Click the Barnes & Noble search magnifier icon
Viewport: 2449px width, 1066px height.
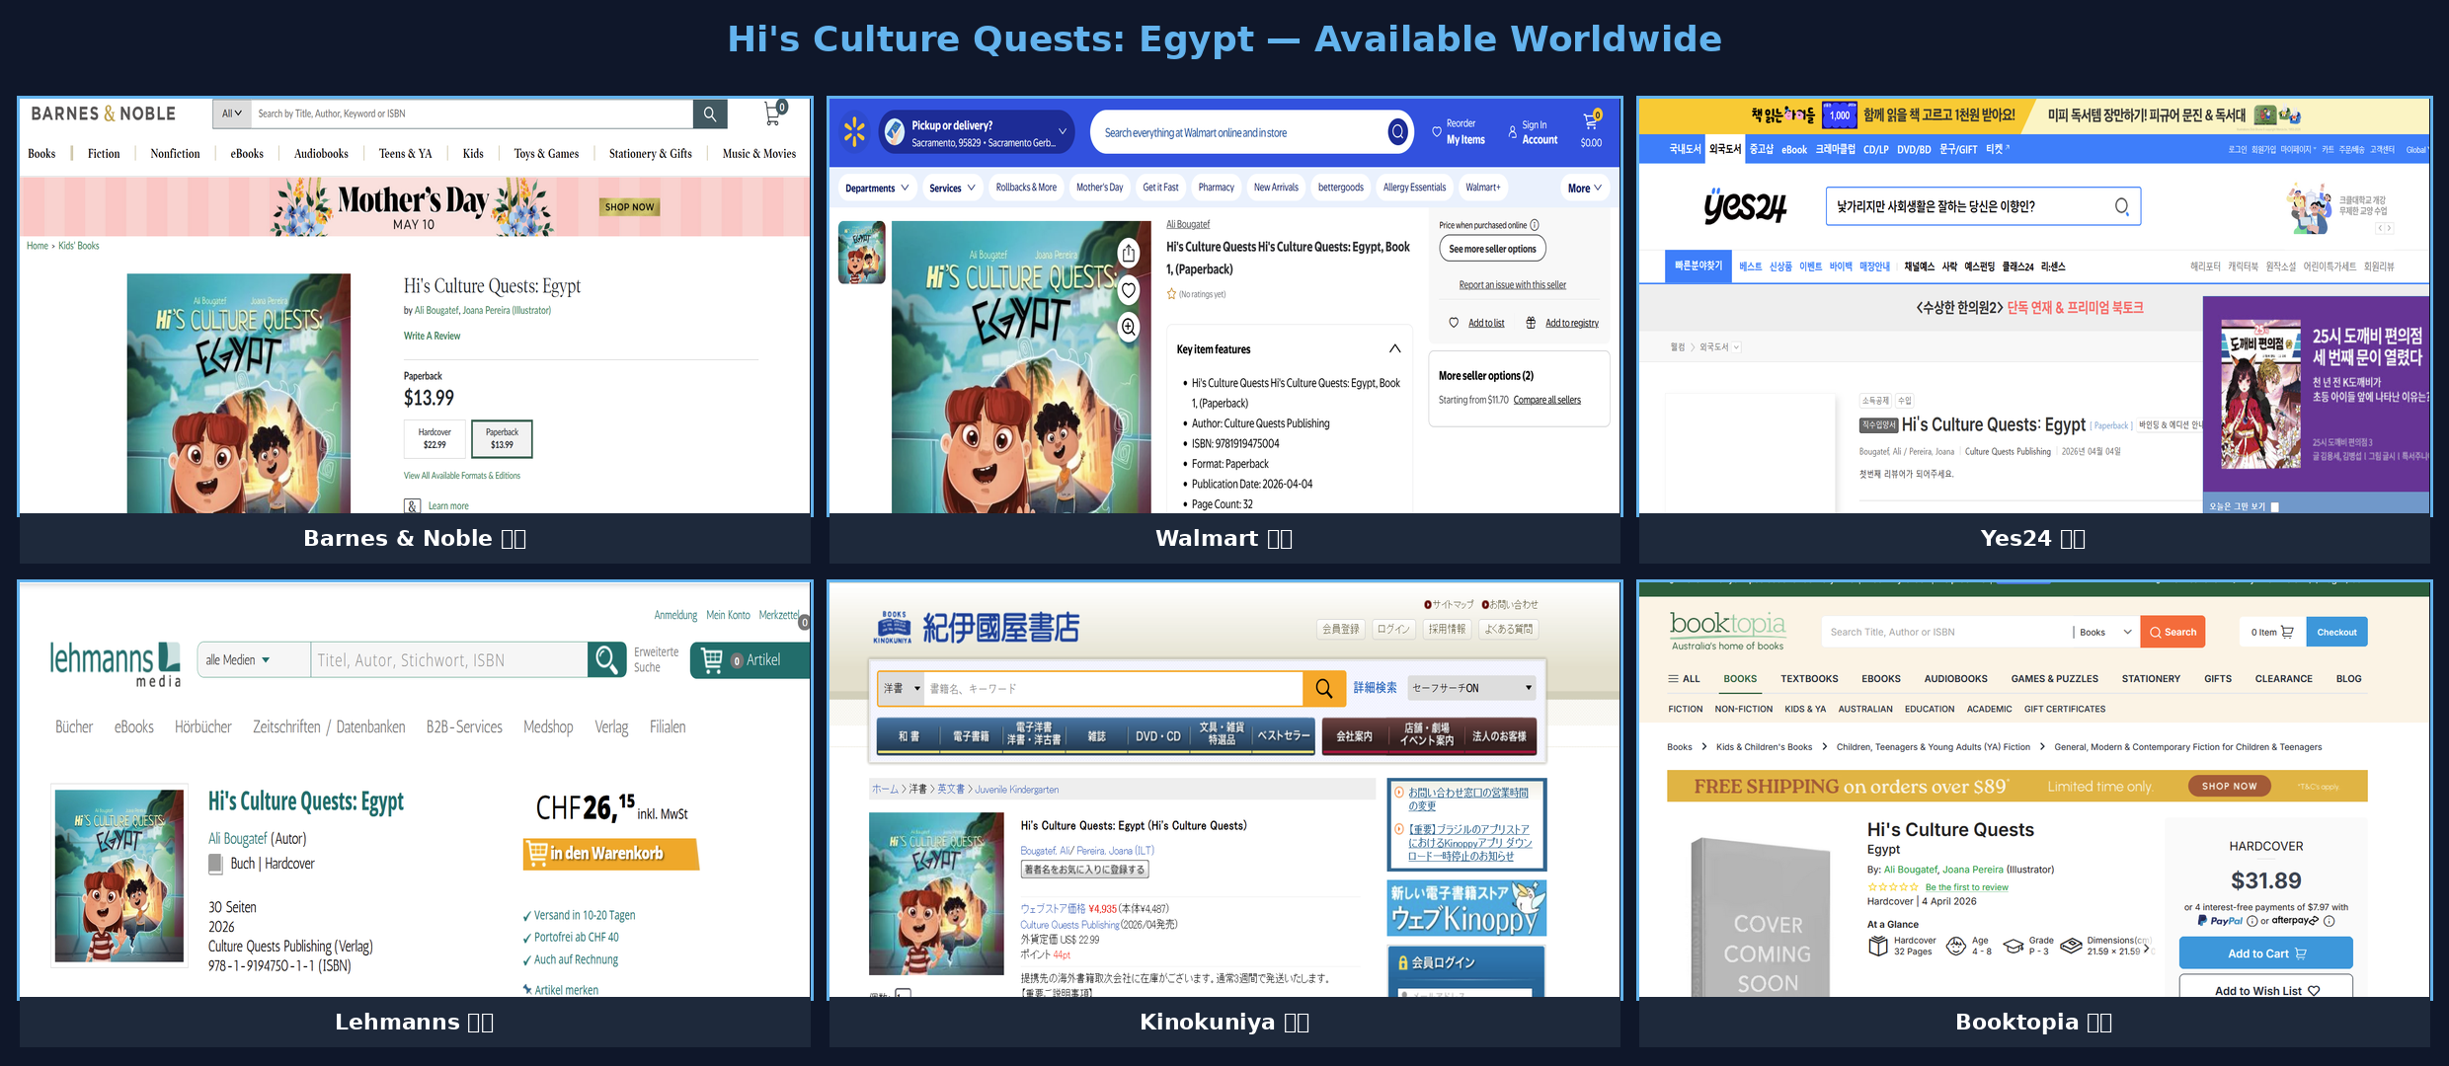tap(709, 114)
